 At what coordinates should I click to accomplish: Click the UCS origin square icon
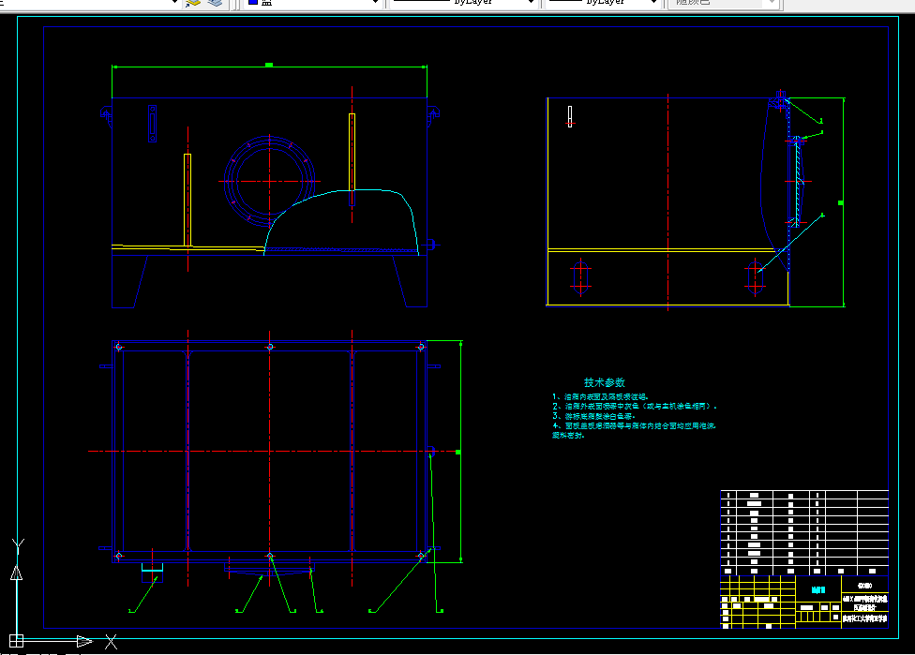tap(16, 640)
